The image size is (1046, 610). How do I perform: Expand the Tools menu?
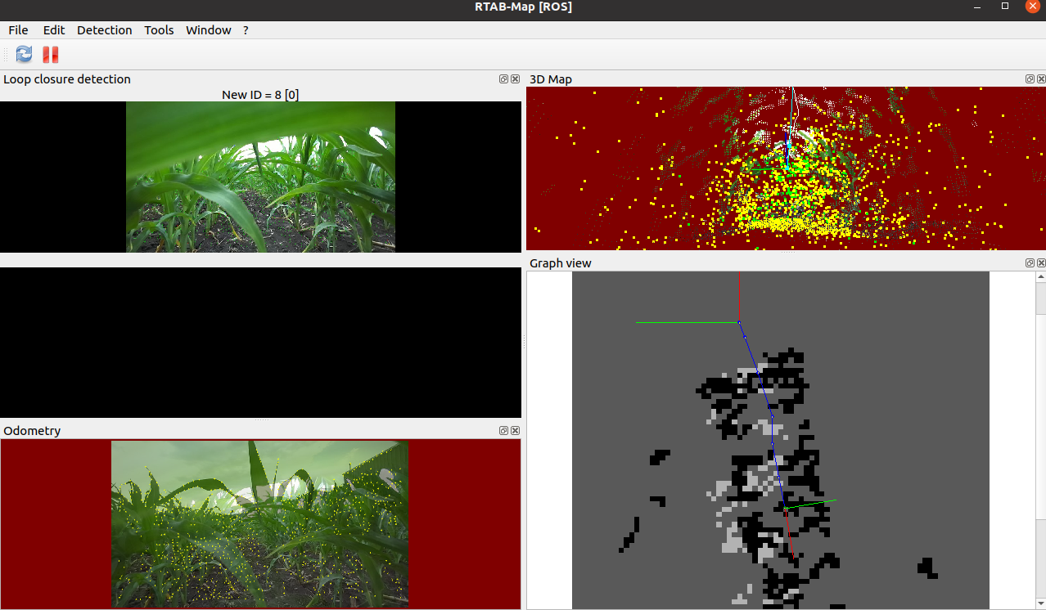[x=159, y=30]
